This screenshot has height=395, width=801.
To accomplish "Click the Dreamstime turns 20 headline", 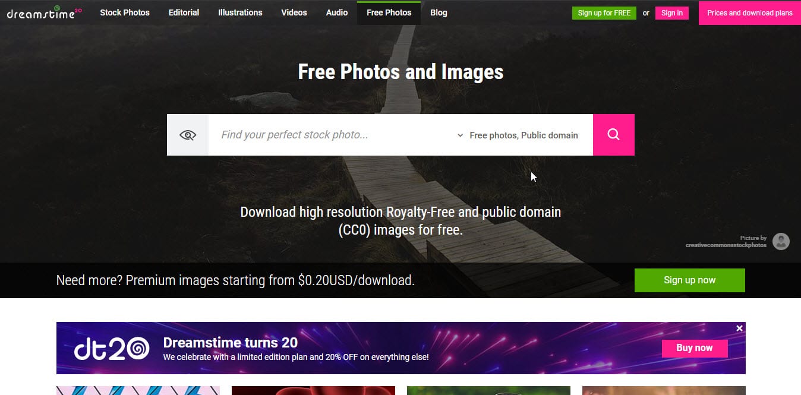I will 231,343.
